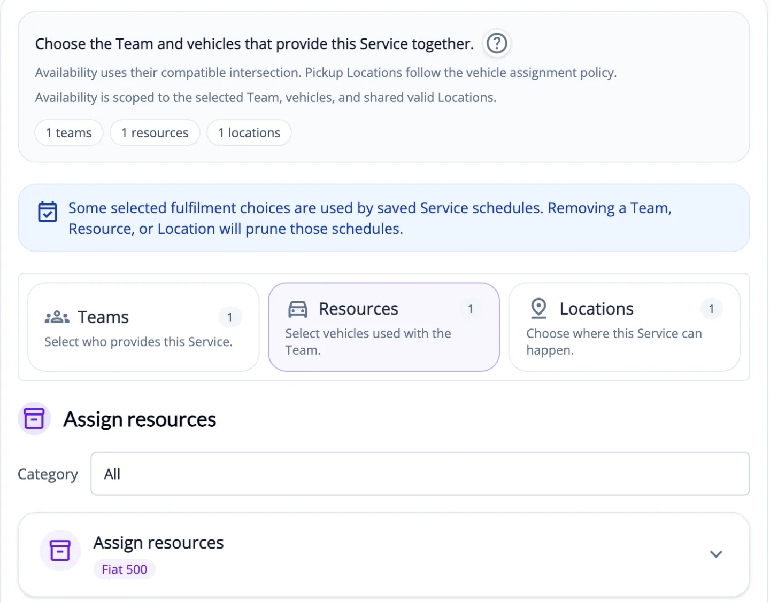This screenshot has height=603, width=770.
Task: Click the Teams people group icon
Action: click(57, 317)
